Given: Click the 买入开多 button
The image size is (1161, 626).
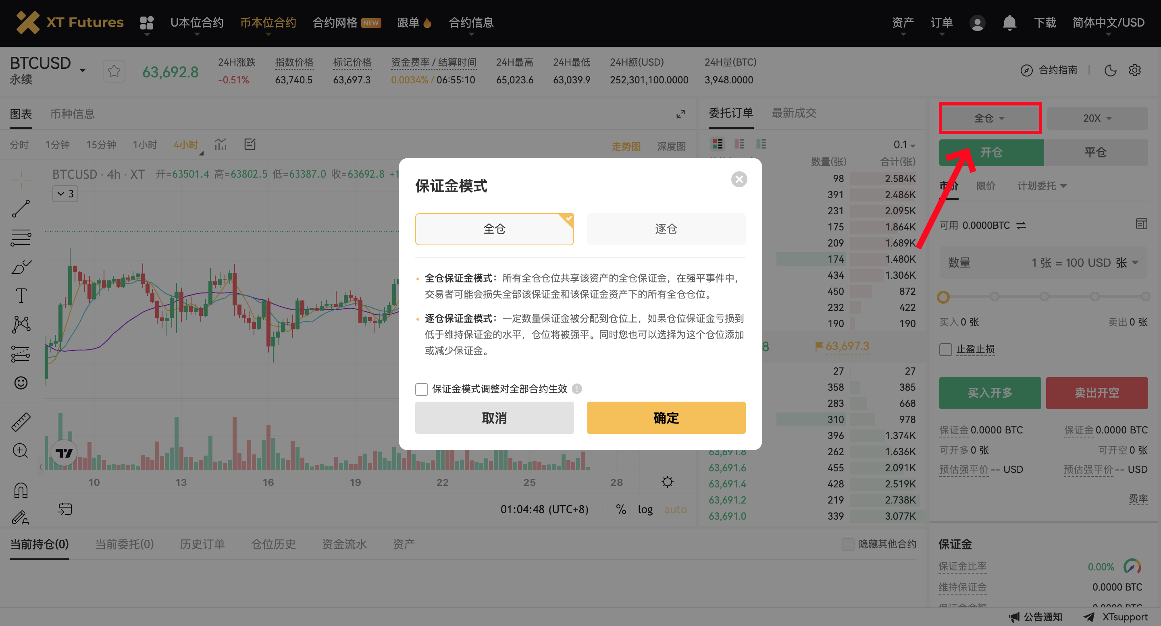Looking at the screenshot, I should tap(990, 393).
